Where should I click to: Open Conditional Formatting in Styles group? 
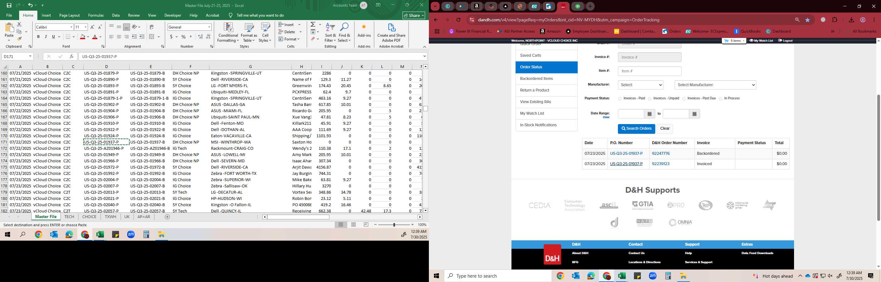[x=228, y=33]
